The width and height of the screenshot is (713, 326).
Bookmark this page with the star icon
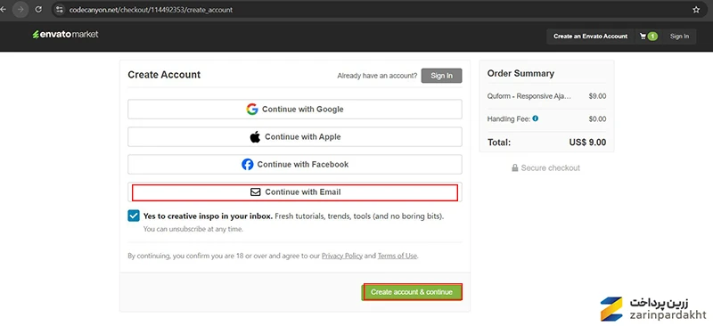point(696,10)
